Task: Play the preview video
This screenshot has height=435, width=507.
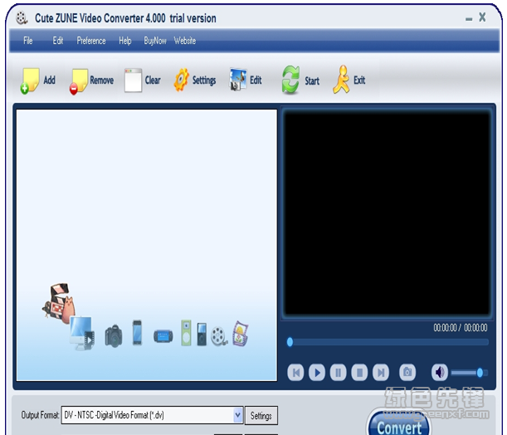Action: tap(317, 373)
